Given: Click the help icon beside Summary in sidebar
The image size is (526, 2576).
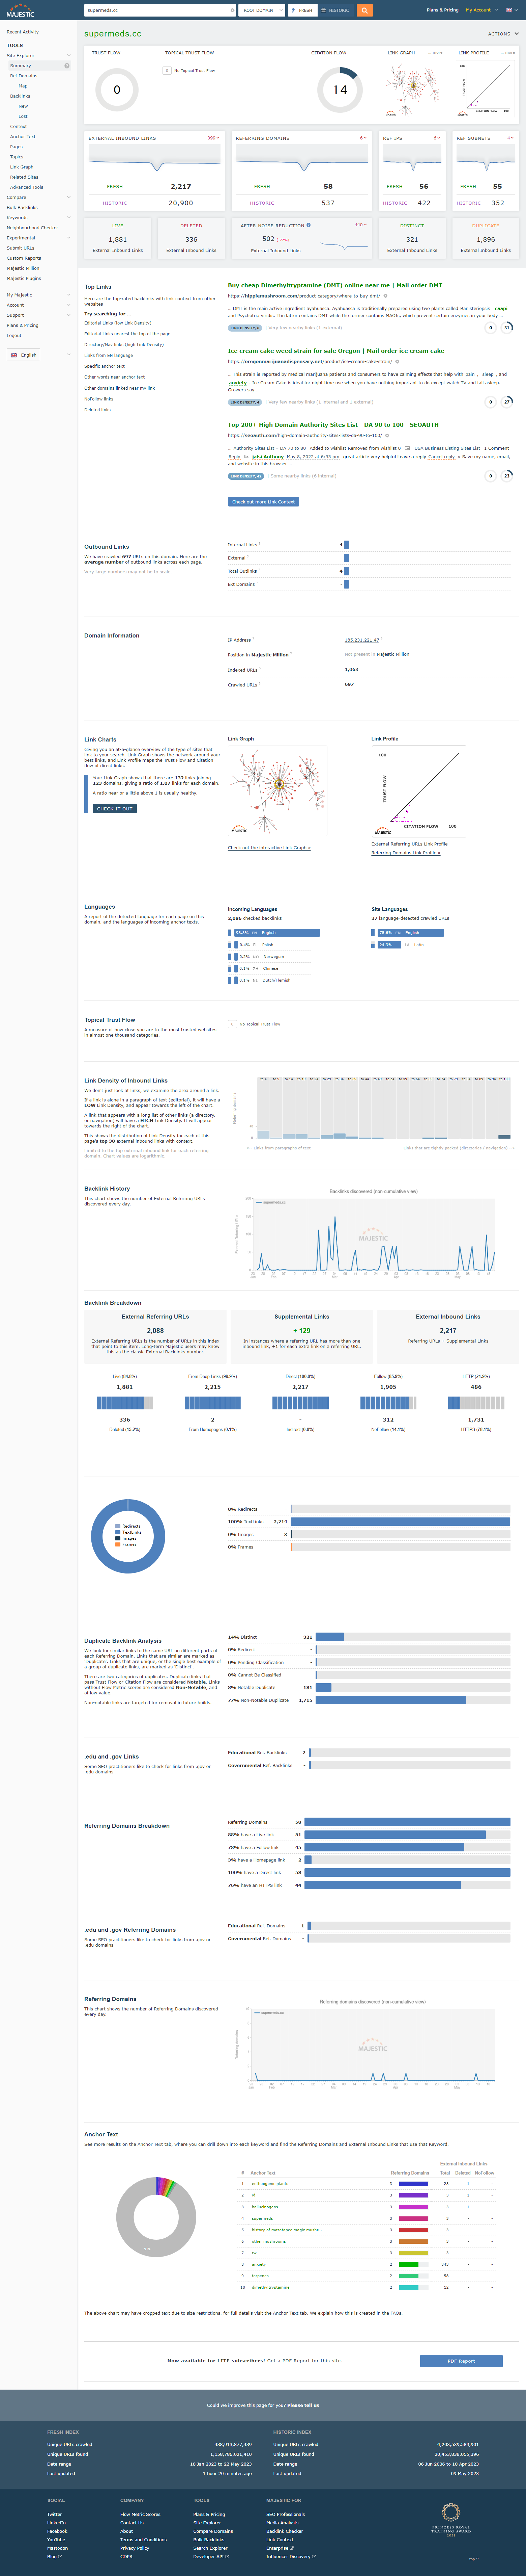Looking at the screenshot, I should click(x=67, y=66).
